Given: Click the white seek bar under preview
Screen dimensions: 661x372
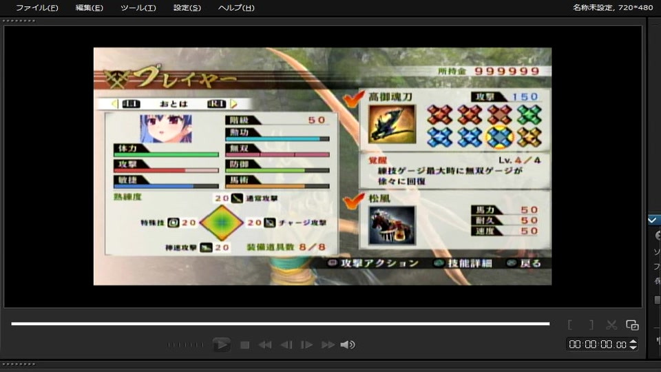Looking at the screenshot, I should click(x=280, y=324).
